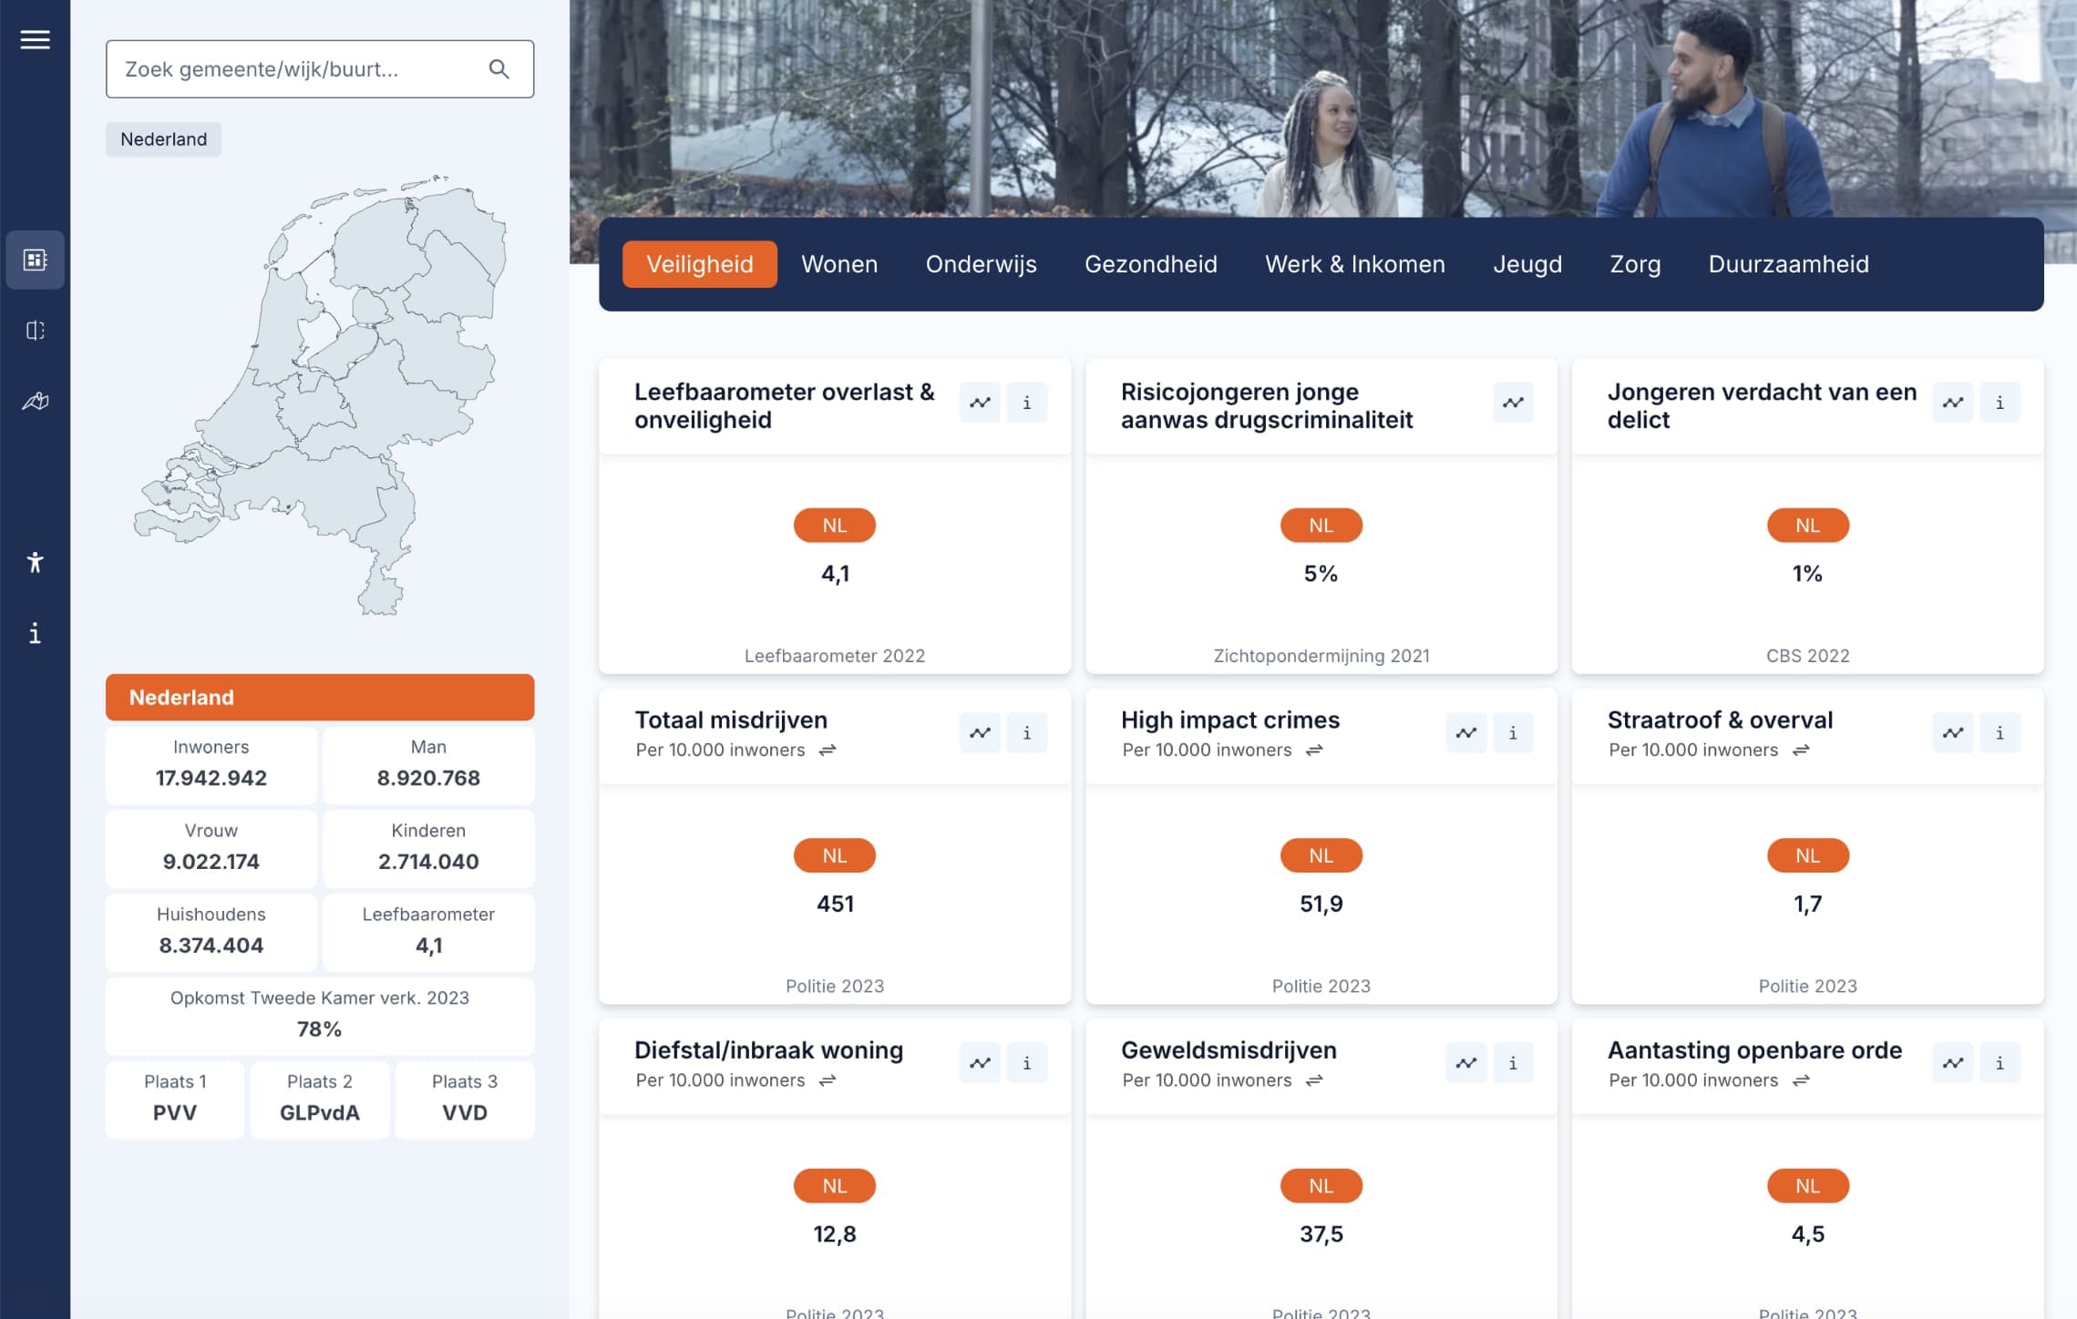Open the compare tool in the sidebar

[x=35, y=331]
